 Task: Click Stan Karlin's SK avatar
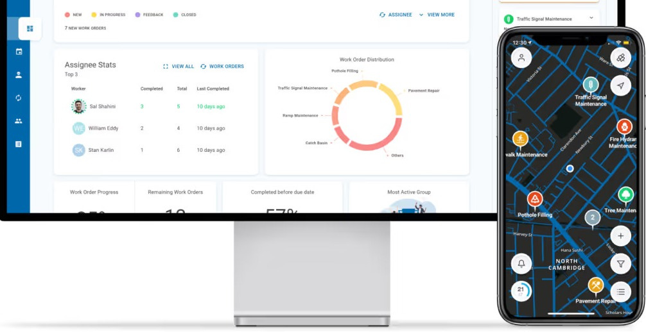pos(79,150)
